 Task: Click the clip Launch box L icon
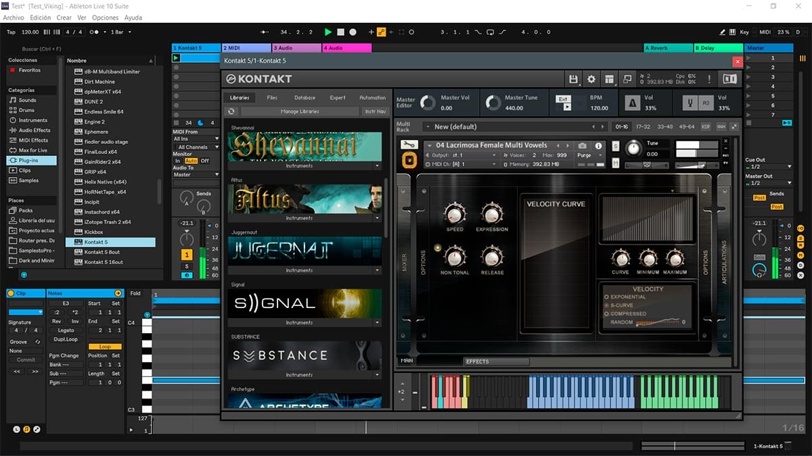click(x=17, y=429)
